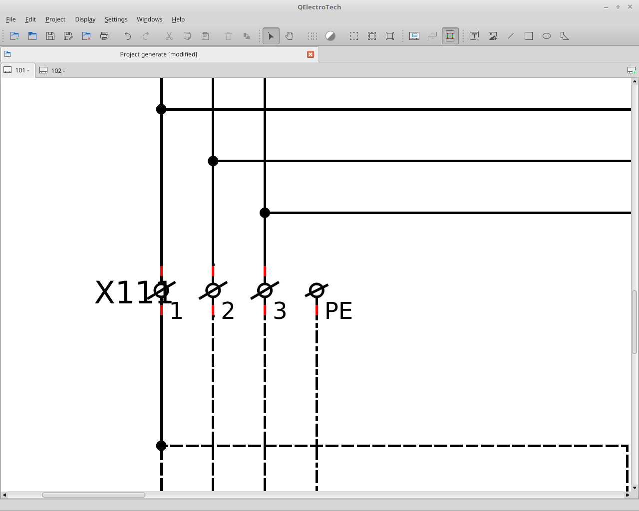Select the ellipse shape tool
This screenshot has height=511, width=639.
click(x=547, y=36)
